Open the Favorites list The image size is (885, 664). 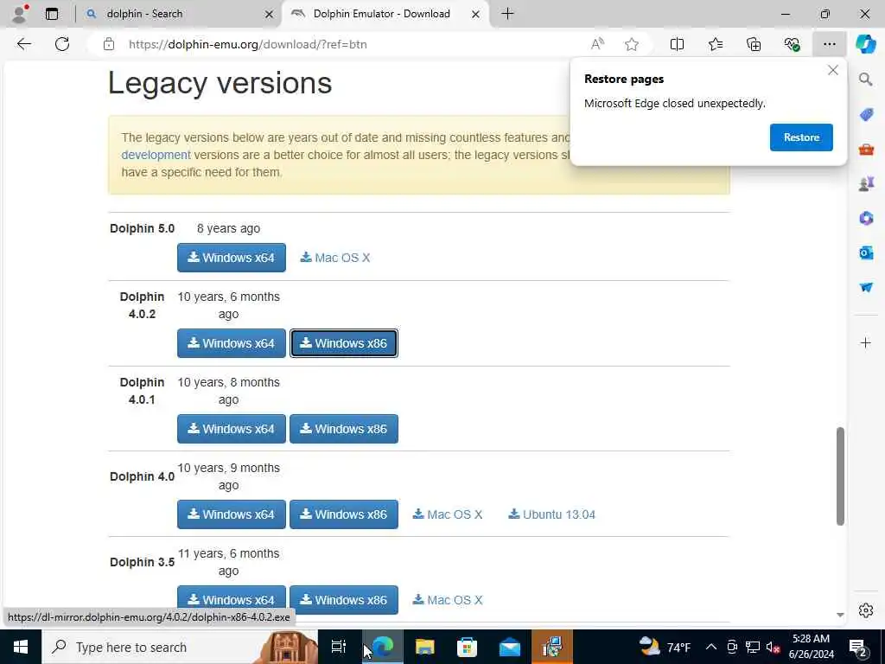tap(715, 44)
